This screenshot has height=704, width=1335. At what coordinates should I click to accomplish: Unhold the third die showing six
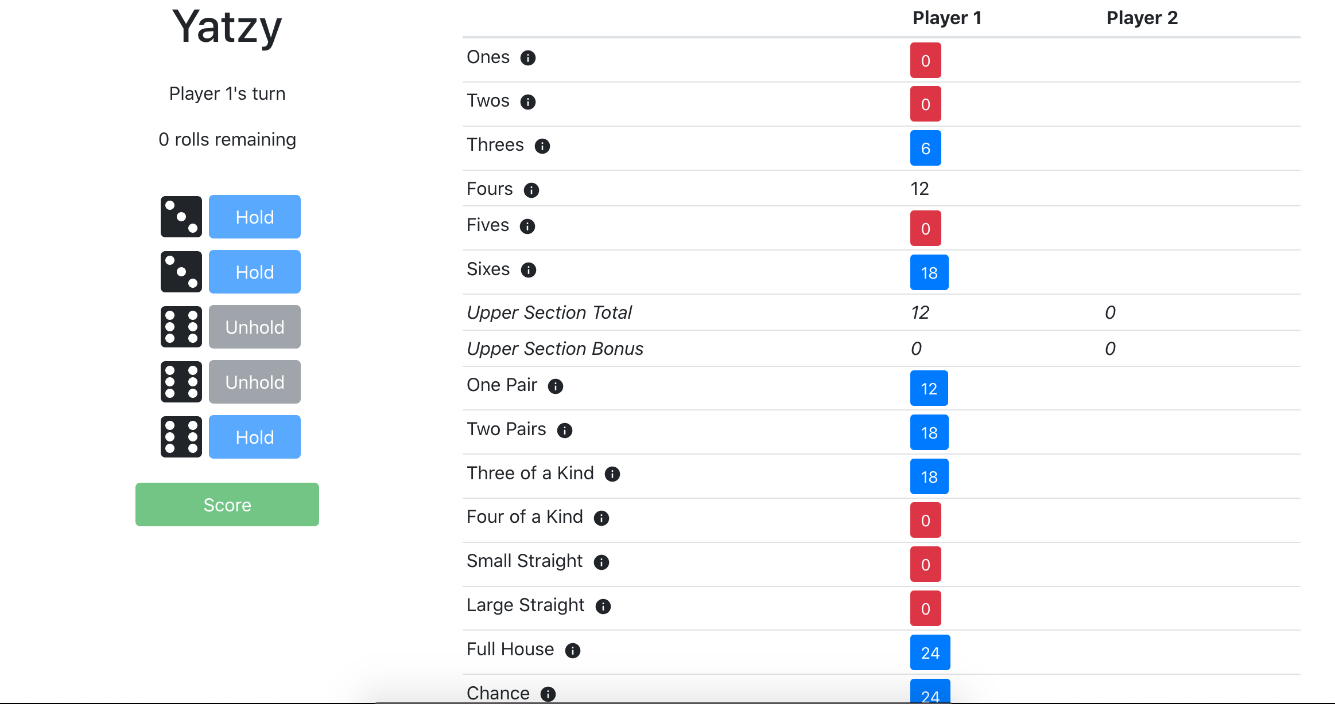click(x=255, y=327)
